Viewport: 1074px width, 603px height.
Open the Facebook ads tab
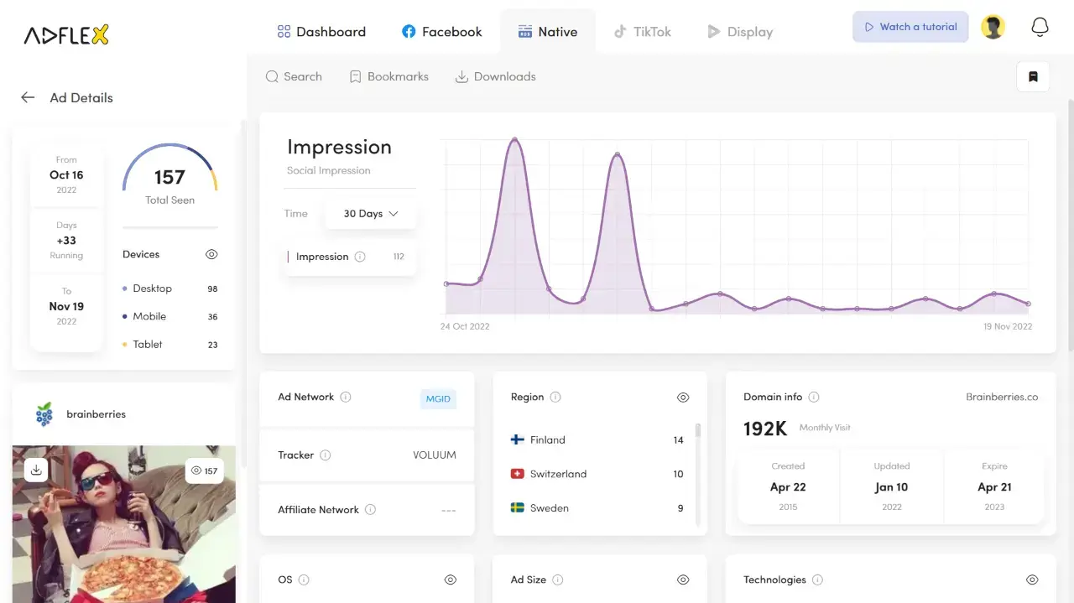(x=441, y=31)
